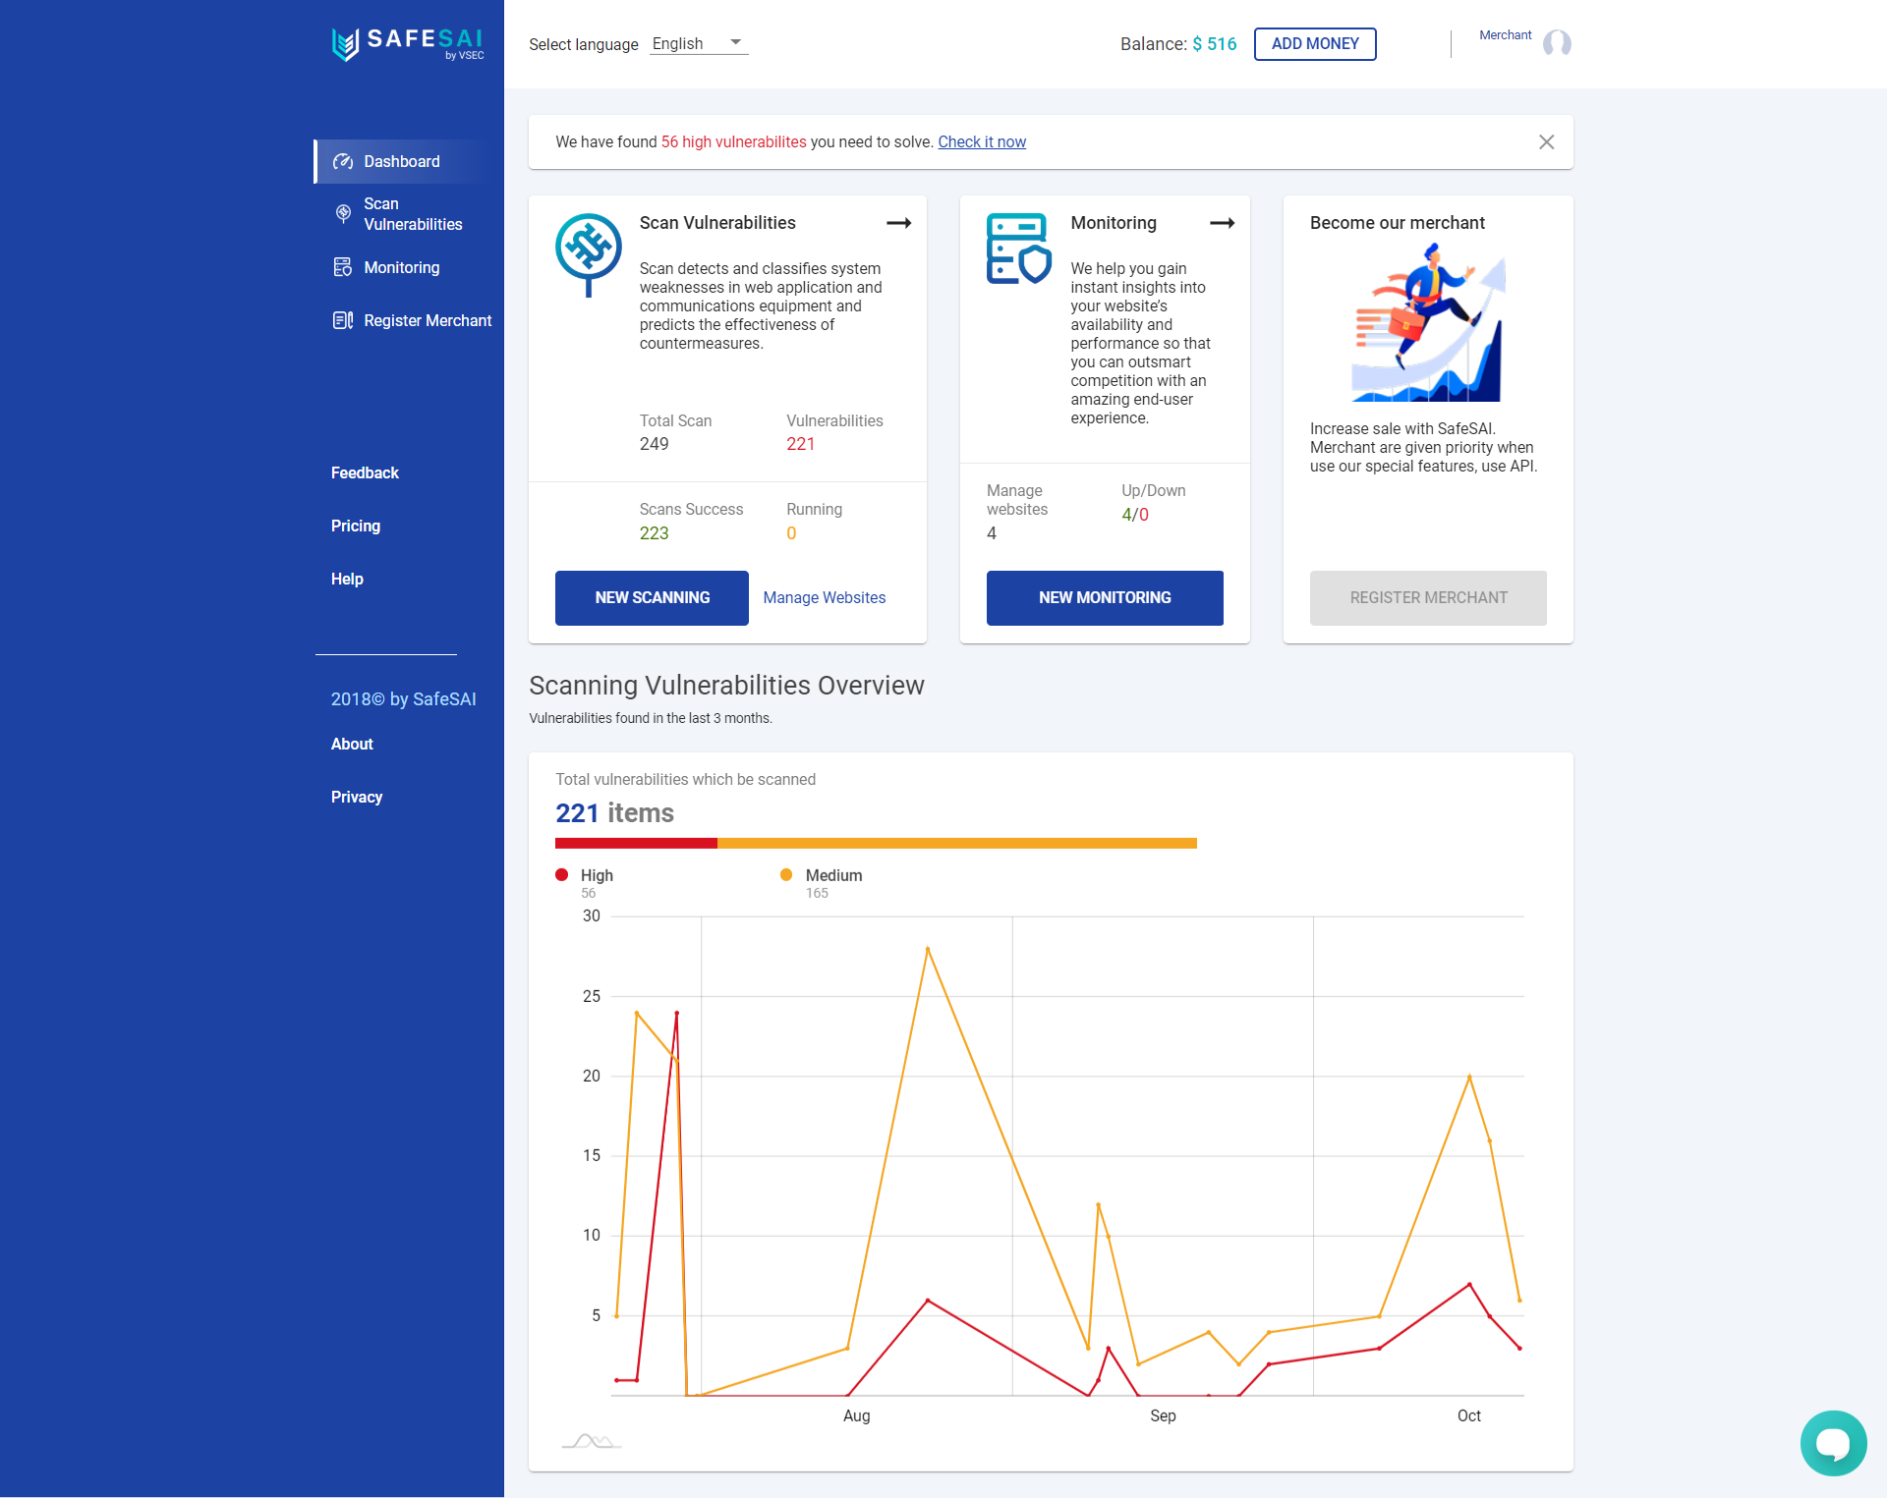The width and height of the screenshot is (1887, 1498).
Task: Click the Merchant profile avatar
Action: point(1557,43)
